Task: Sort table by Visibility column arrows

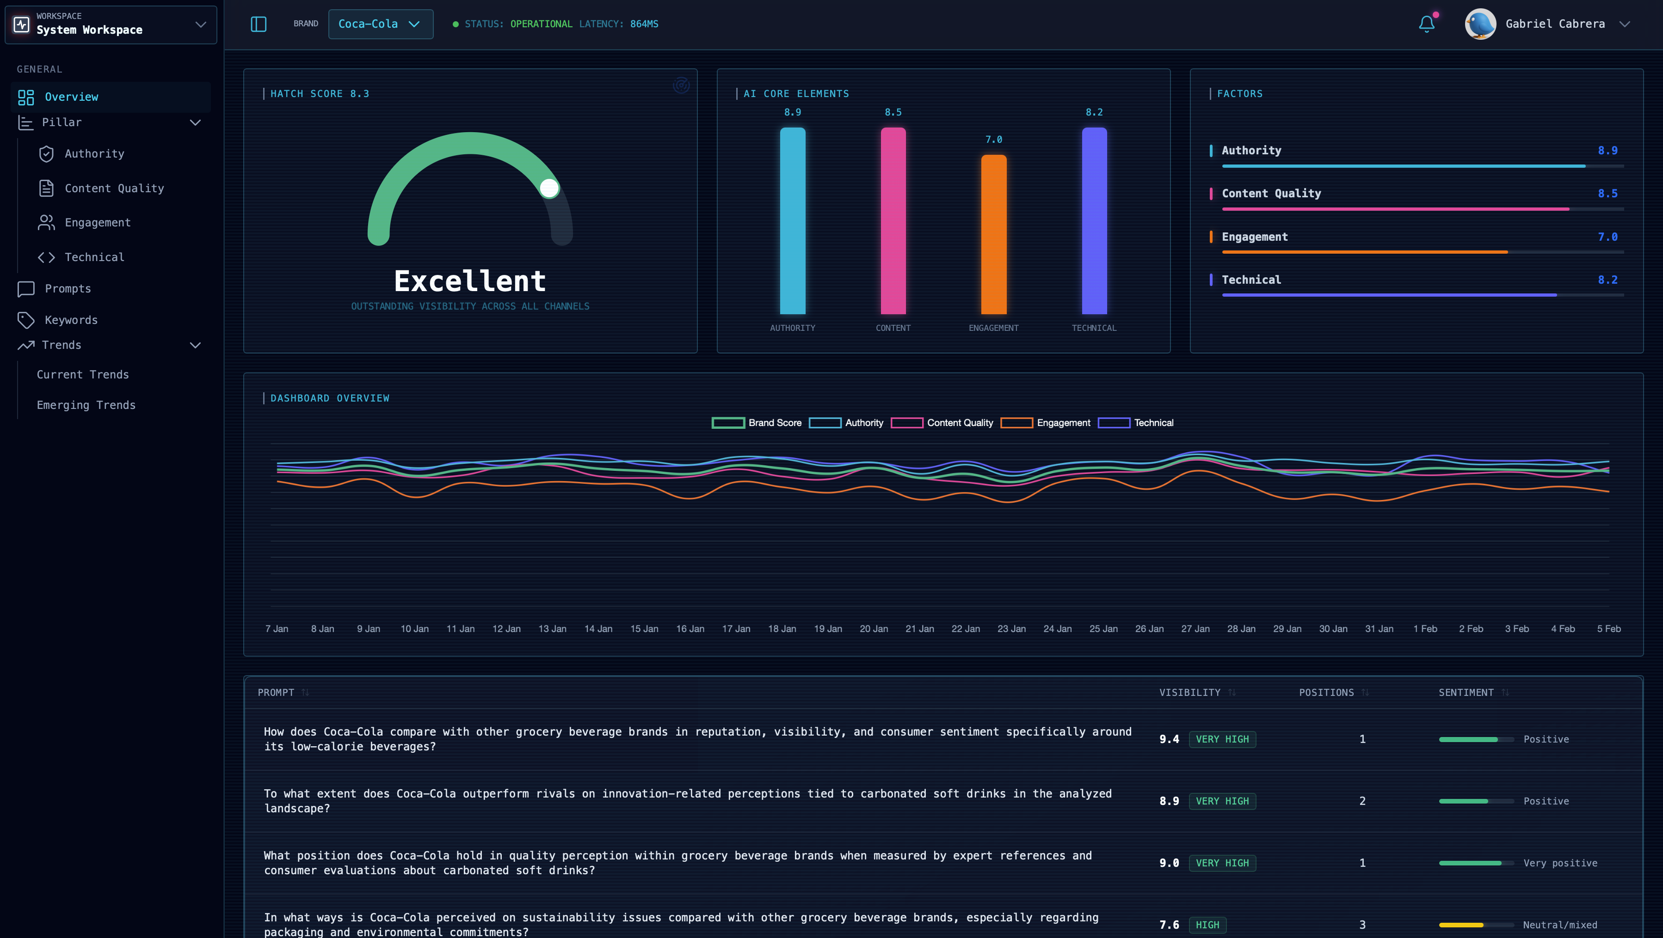Action: (1232, 692)
